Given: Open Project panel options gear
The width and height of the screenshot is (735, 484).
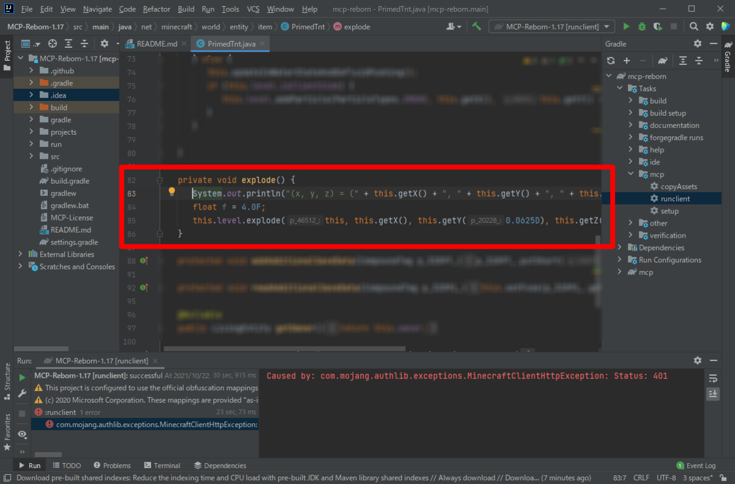Looking at the screenshot, I should [104, 44].
